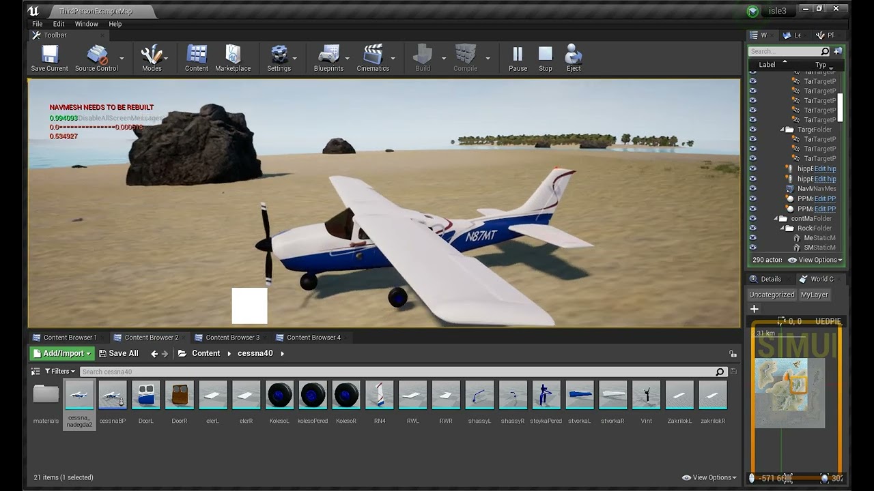Click the Eject icon in toolbar
Screen dimensions: 874x491
pos(574,56)
